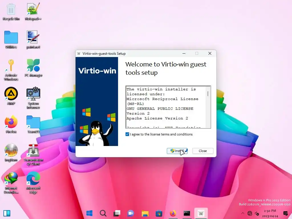Open Transmission Qt Client shortcut
This screenshot has height=219, width=292.
pyautogui.click(x=33, y=155)
